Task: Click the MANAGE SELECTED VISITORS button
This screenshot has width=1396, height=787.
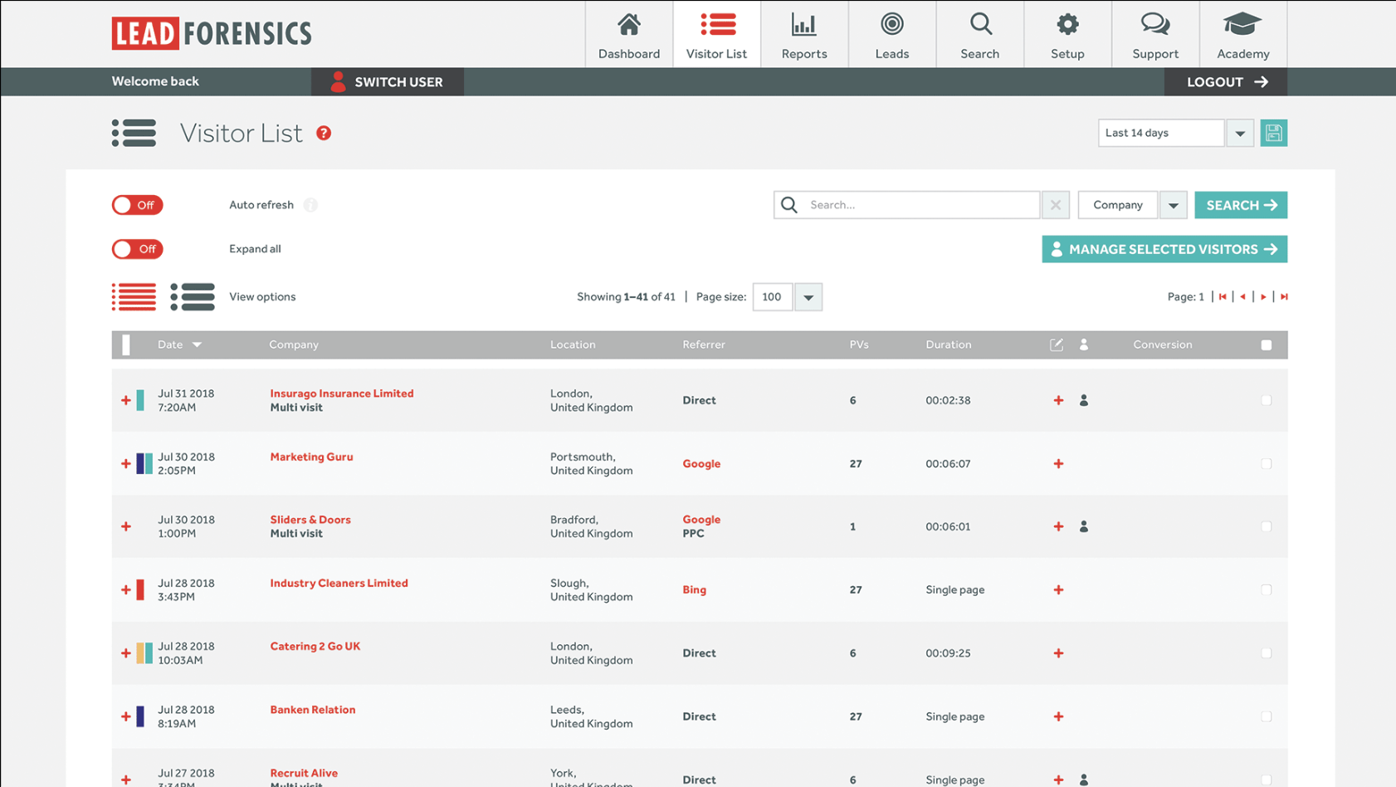Action: tap(1164, 249)
